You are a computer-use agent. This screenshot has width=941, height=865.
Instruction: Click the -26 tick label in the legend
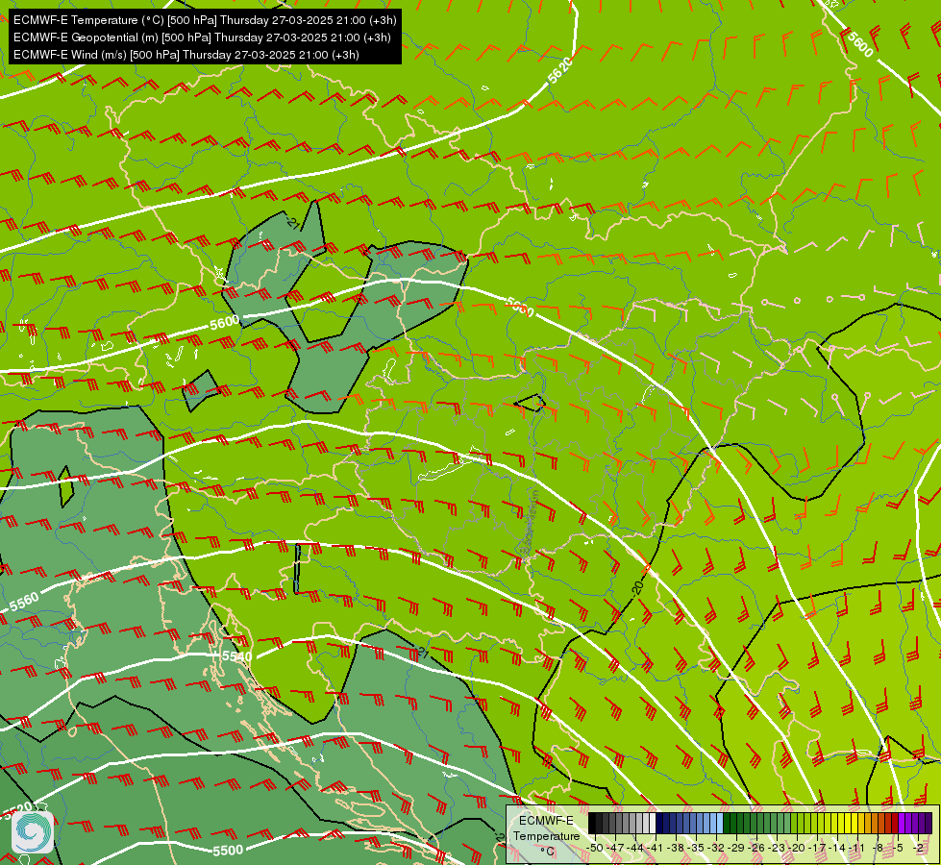click(756, 848)
